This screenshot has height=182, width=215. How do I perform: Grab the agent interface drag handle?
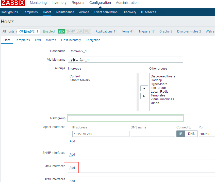pos(70,134)
